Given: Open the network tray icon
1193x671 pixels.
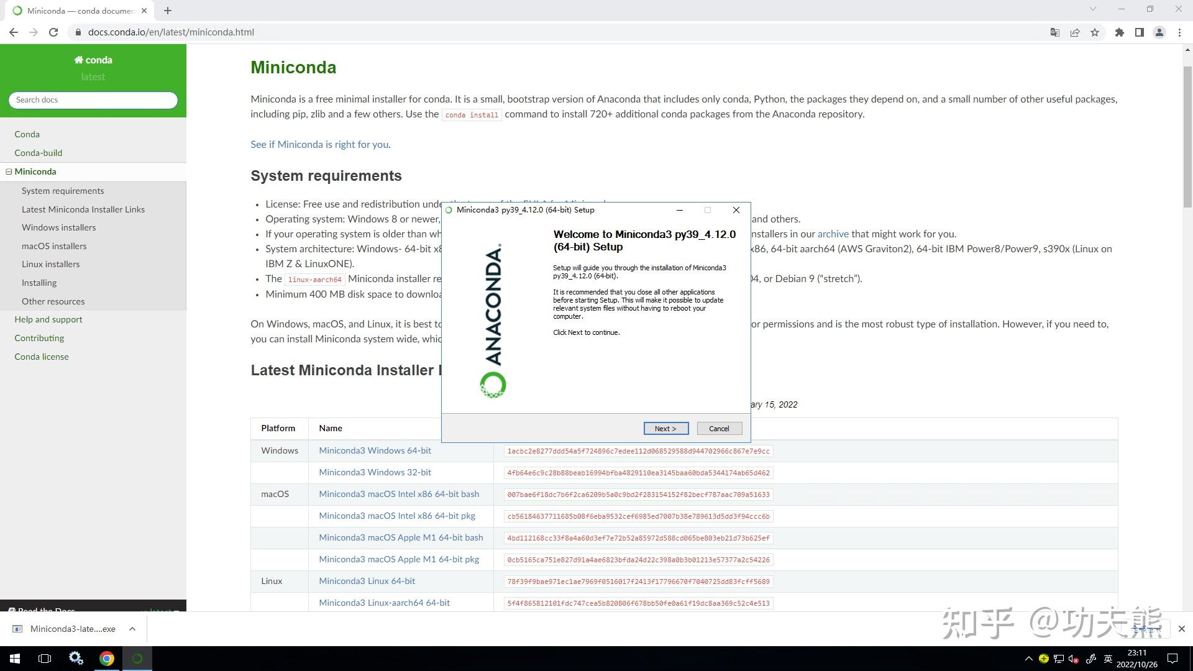Looking at the screenshot, I should point(1059,659).
